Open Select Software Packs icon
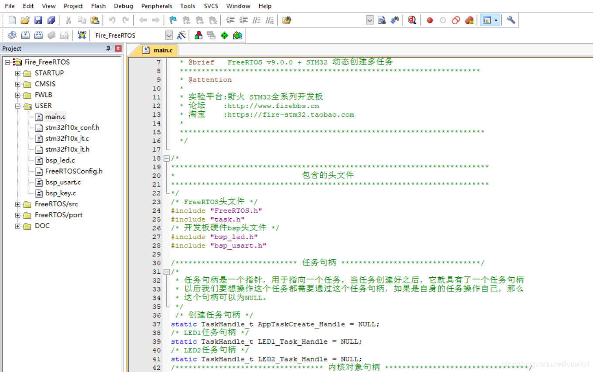The width and height of the screenshot is (593, 372). pyautogui.click(x=238, y=35)
